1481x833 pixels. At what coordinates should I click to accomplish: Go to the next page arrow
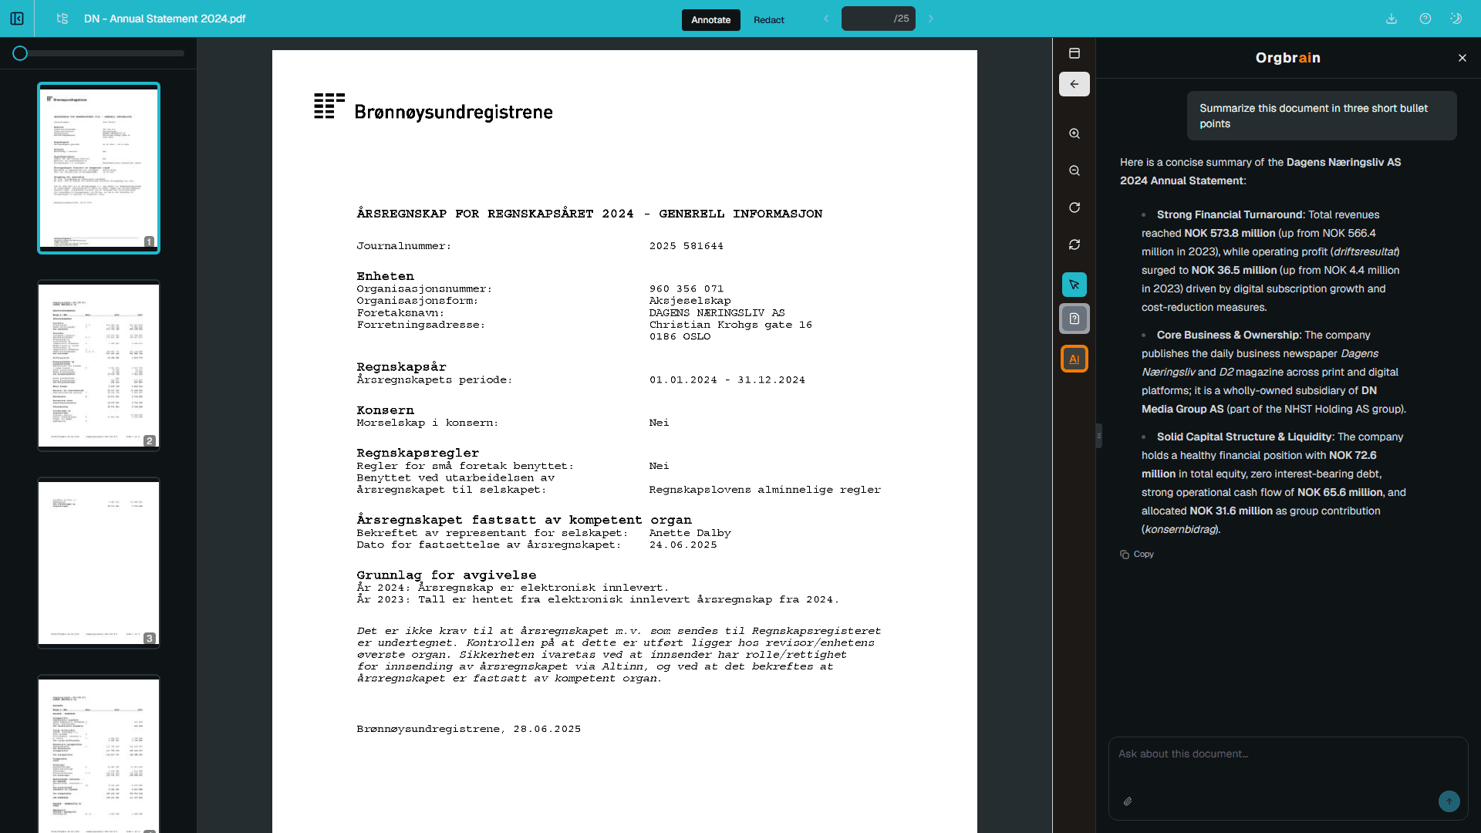tap(931, 19)
